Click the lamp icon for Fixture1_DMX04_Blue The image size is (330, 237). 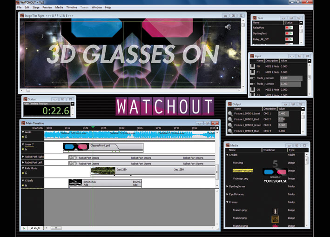tap(230, 131)
